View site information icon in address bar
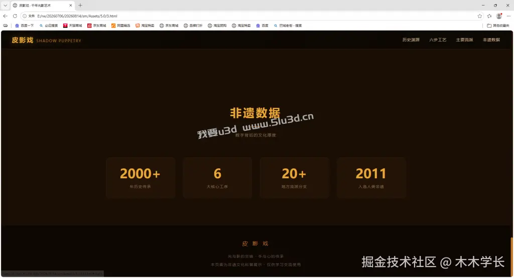 (x=25, y=16)
